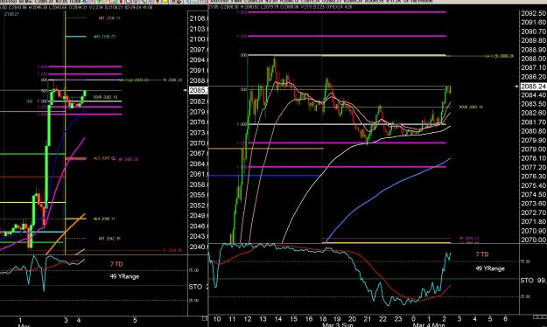Click the 2087.10 price axis label
This screenshot has height=327, width=547.
point(533,67)
